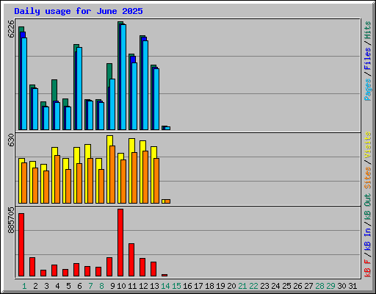376x294 pixels.
Task: Click the "Daily usage for June 2025" title
Action: coord(79,11)
